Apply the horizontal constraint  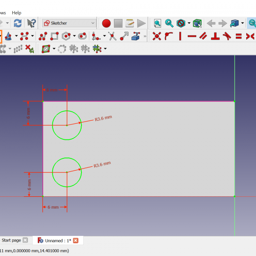pyautogui.click(x=192, y=36)
